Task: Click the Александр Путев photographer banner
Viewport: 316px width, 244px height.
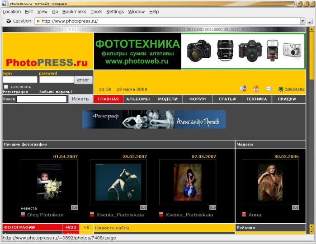Action: tap(154, 119)
